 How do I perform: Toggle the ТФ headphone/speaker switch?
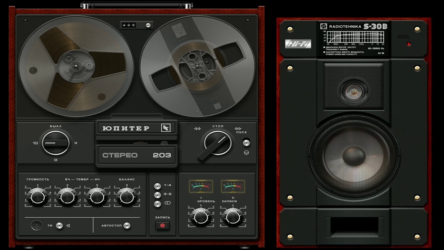click(60, 226)
